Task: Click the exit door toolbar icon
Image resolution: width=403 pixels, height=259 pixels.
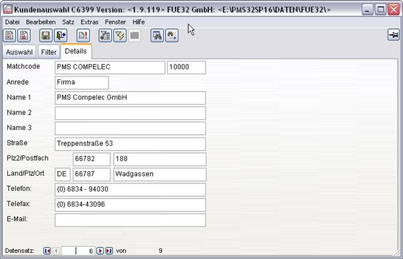Action: [x=60, y=36]
